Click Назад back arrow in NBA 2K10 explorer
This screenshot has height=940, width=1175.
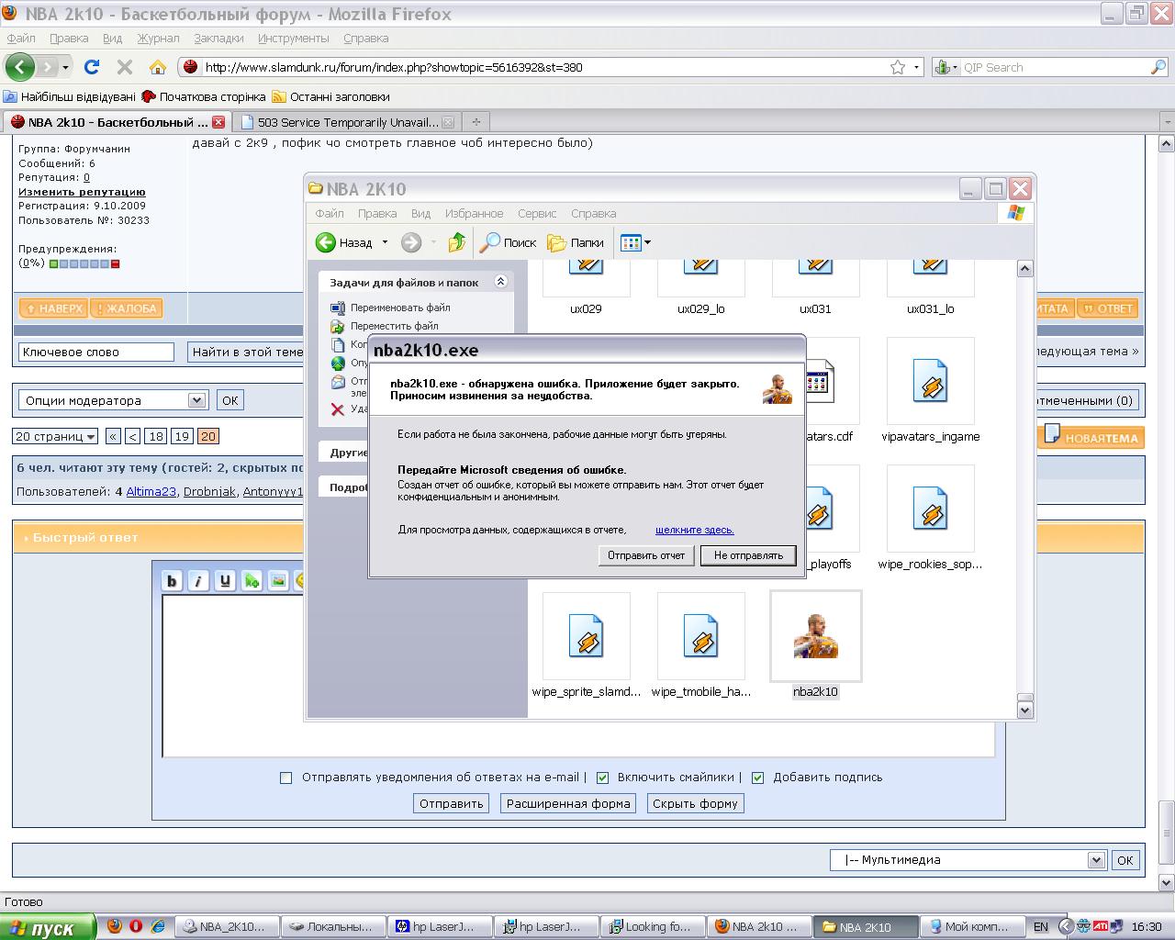(345, 242)
